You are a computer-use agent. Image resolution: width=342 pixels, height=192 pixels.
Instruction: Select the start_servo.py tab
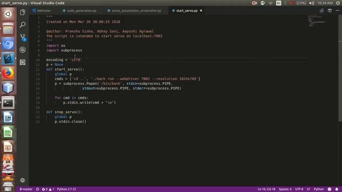187,11
